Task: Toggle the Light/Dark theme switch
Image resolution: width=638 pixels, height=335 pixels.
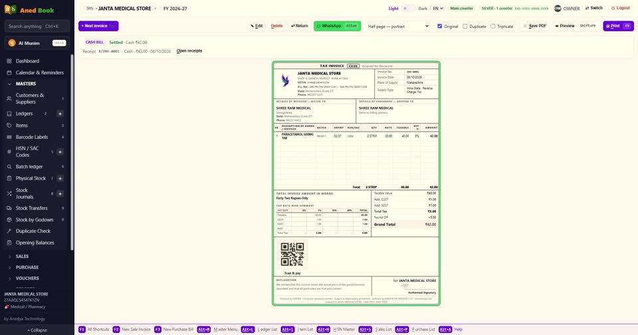Action: [x=408, y=8]
